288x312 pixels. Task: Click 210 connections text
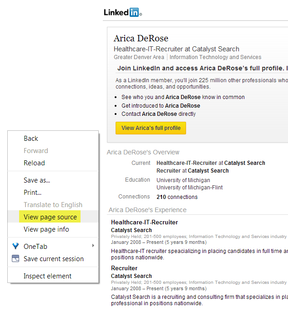coord(177,197)
